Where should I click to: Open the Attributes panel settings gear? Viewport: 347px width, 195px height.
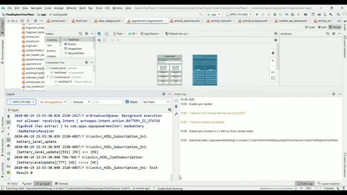tap(334, 34)
